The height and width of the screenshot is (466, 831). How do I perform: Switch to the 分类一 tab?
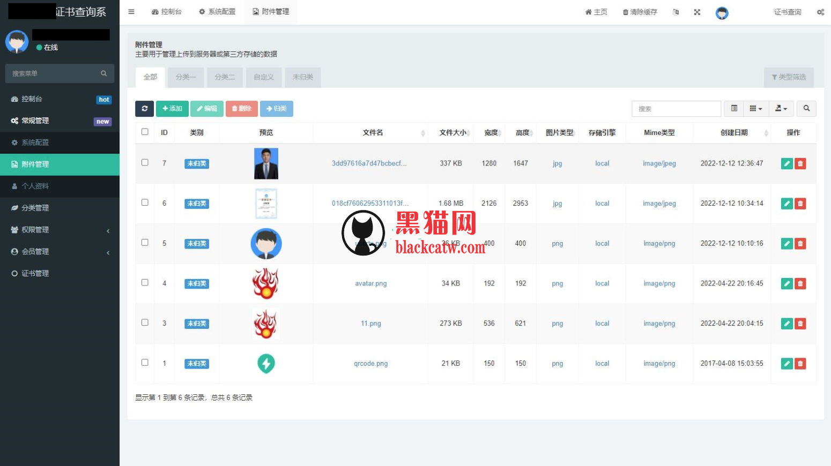click(x=186, y=77)
